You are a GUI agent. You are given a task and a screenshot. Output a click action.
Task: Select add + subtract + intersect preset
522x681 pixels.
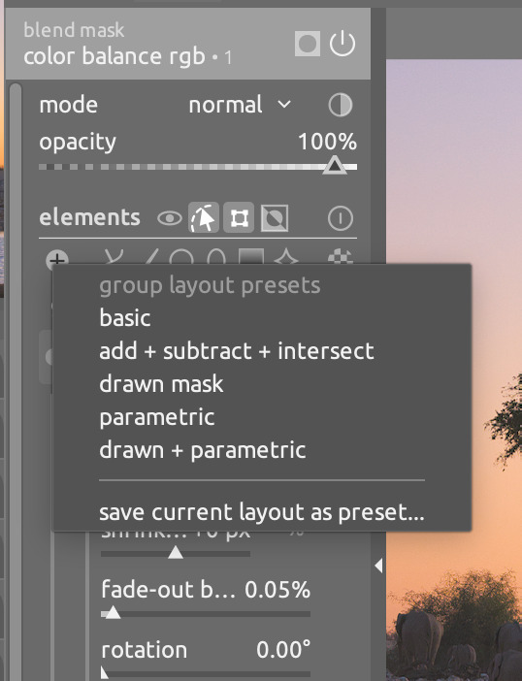[x=236, y=351]
